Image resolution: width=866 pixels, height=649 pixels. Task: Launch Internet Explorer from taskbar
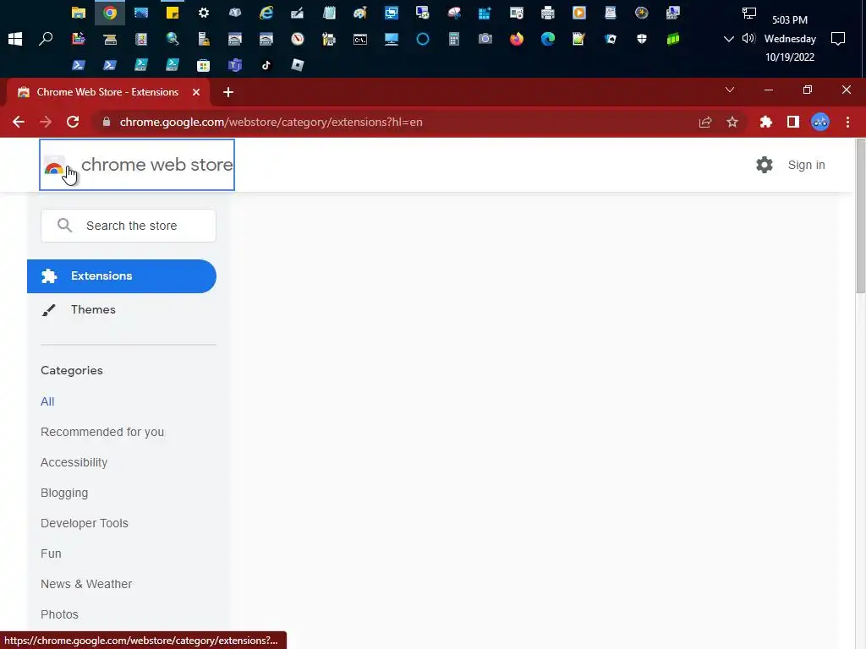pyautogui.click(x=266, y=13)
